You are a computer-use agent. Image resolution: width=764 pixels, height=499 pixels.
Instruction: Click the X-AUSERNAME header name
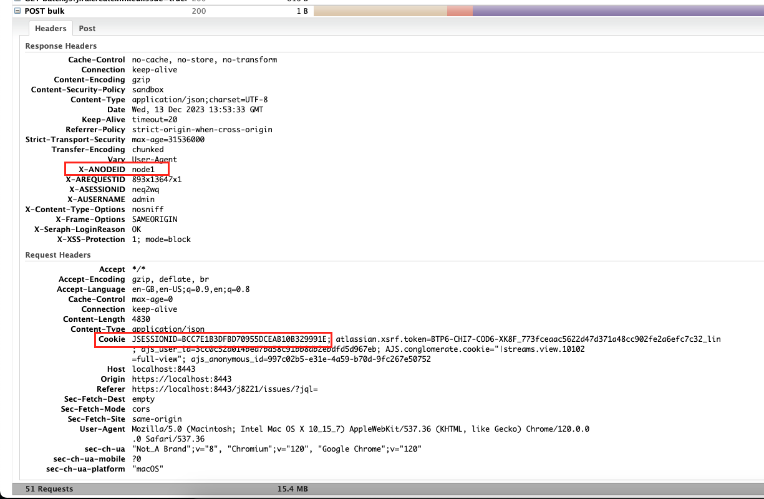click(95, 200)
